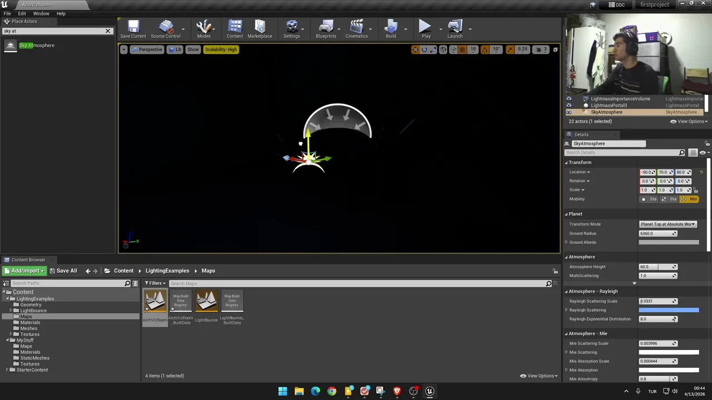Open the File menu
The image size is (712, 400).
click(x=7, y=13)
